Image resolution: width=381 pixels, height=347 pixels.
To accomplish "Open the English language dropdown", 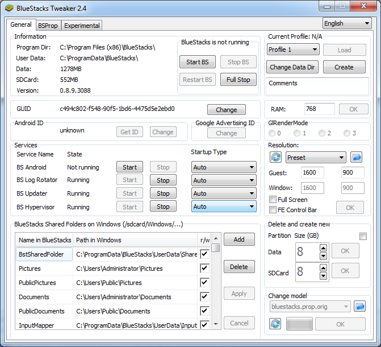I will pos(347,23).
